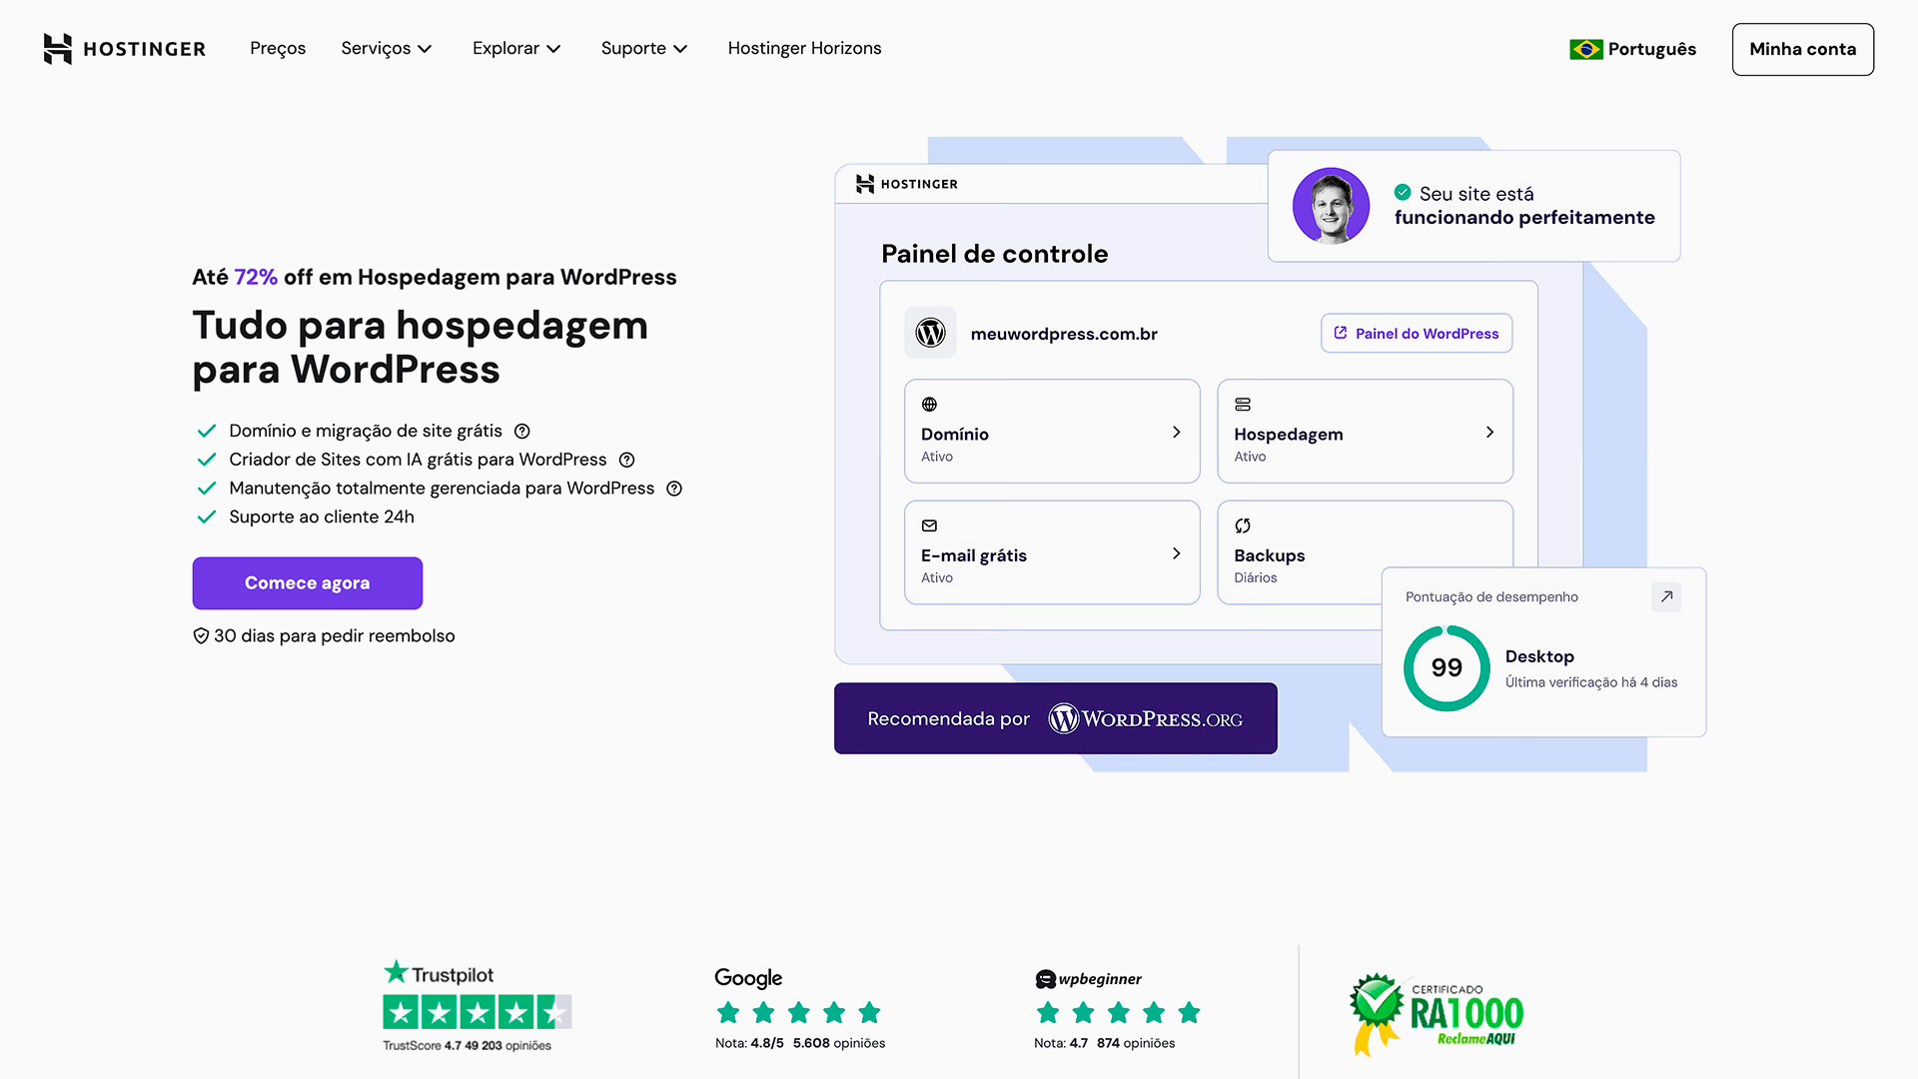Screen dimensions: 1918x1079
Task: Click the Trustpilot green star rating
Action: click(x=478, y=1013)
